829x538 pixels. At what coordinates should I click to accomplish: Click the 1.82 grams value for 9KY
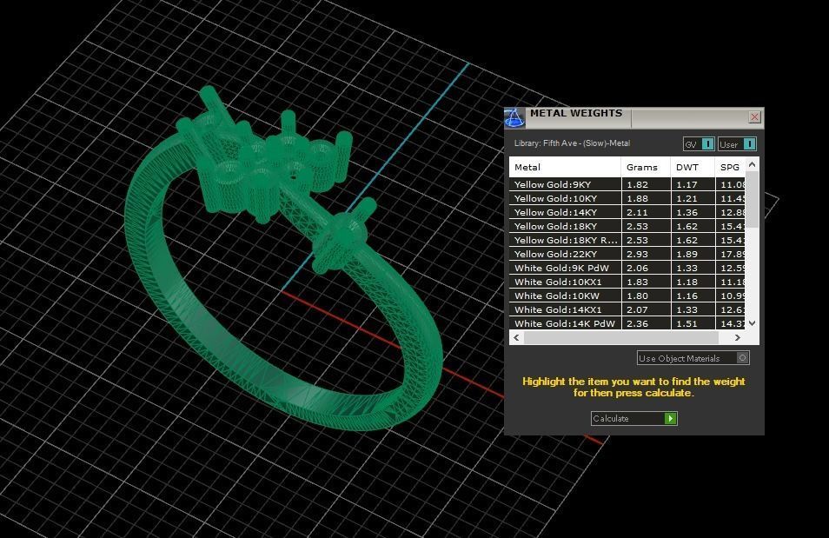pyautogui.click(x=637, y=184)
